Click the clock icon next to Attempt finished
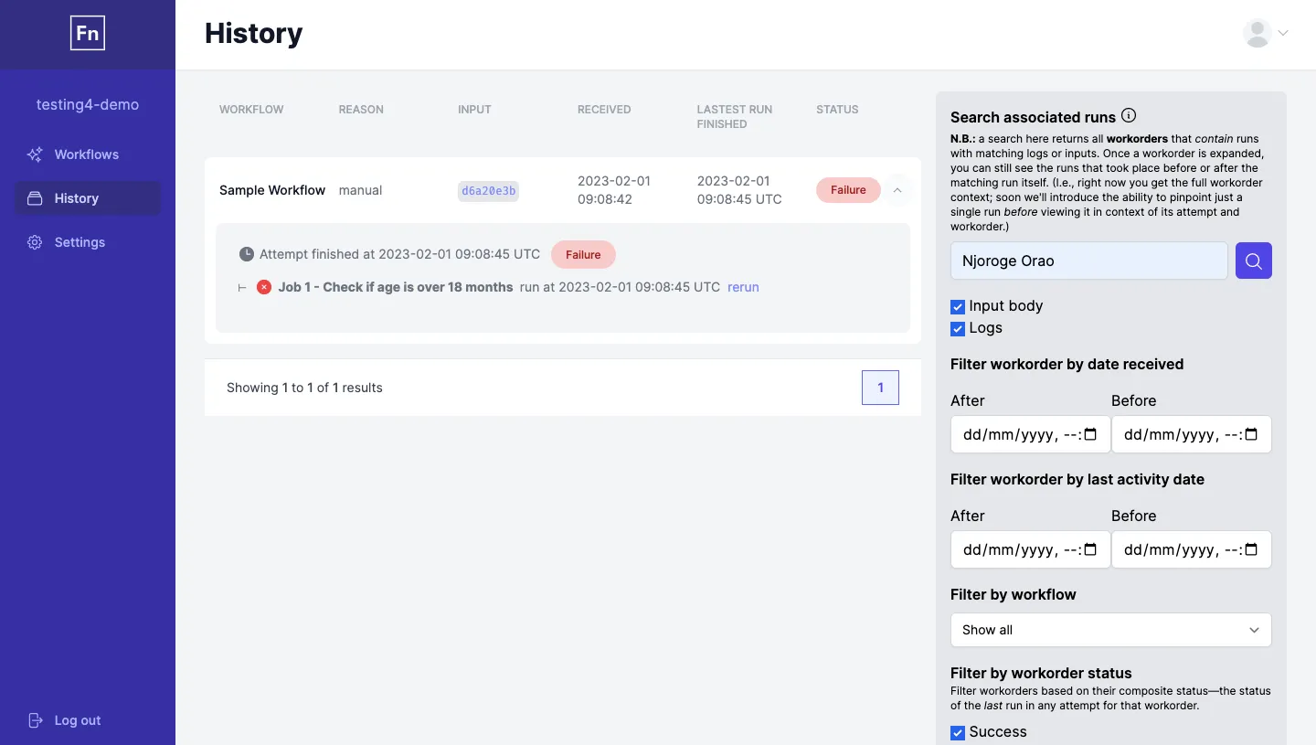Image resolution: width=1316 pixels, height=745 pixels. point(247,254)
